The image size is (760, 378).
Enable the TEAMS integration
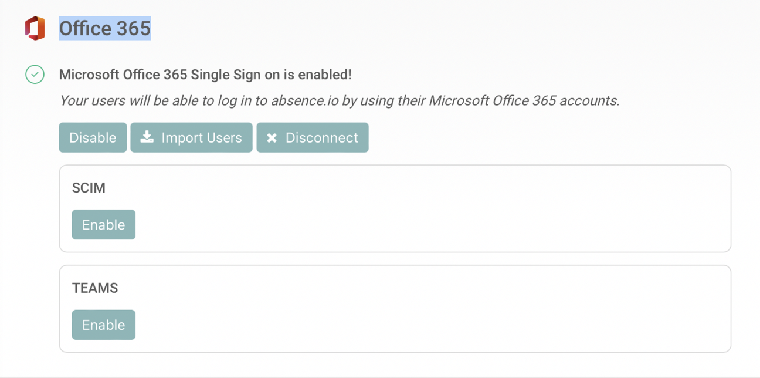pyautogui.click(x=103, y=325)
